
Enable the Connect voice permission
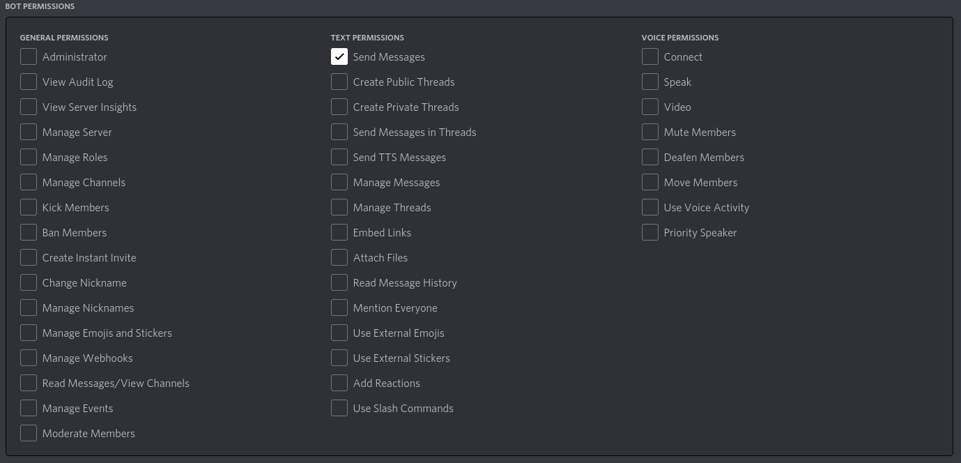(x=650, y=56)
